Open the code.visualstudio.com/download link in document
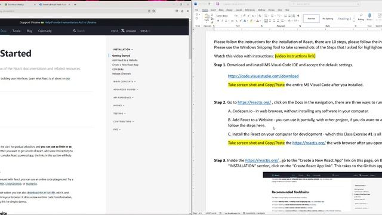Screen dimensions: 382x215 263,76
